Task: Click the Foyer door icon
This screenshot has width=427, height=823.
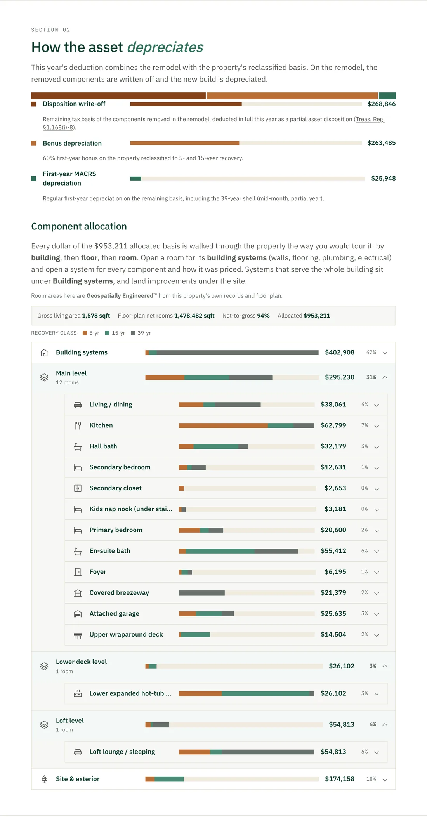Action: pos(78,572)
